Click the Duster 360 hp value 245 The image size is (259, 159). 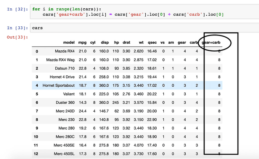[x=115, y=102]
